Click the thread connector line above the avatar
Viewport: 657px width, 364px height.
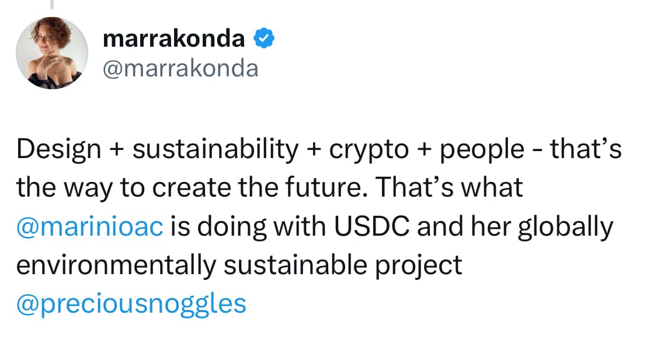pyautogui.click(x=52, y=5)
